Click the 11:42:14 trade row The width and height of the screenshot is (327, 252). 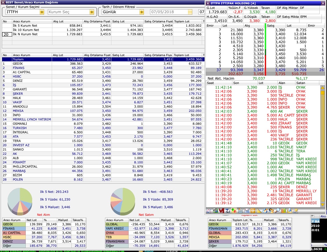point(263,87)
